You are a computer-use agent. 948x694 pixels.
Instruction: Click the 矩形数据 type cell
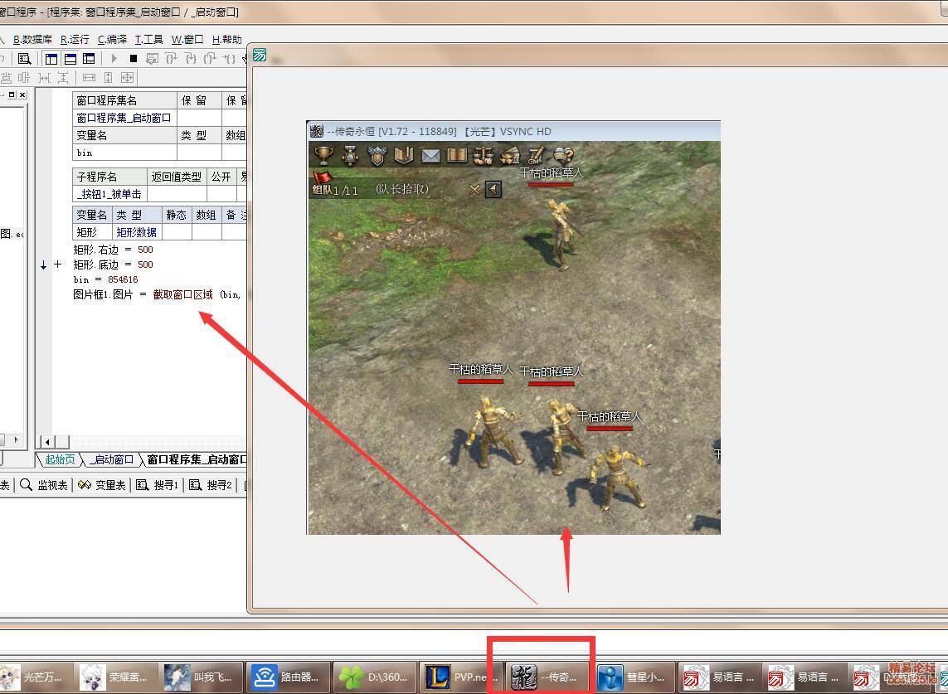pos(137,232)
